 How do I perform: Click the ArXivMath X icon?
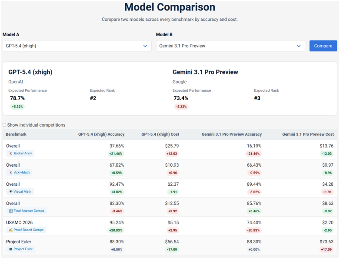tap(10, 172)
